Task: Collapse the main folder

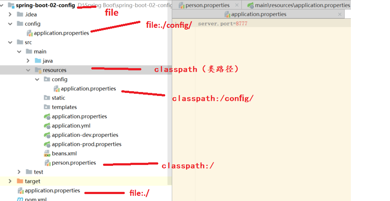Action: click(x=19, y=52)
